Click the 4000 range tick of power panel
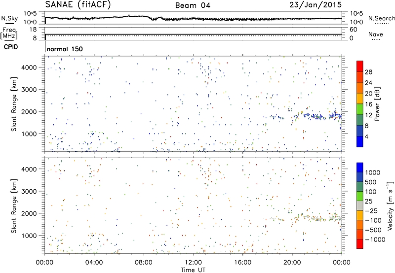 coord(29,68)
